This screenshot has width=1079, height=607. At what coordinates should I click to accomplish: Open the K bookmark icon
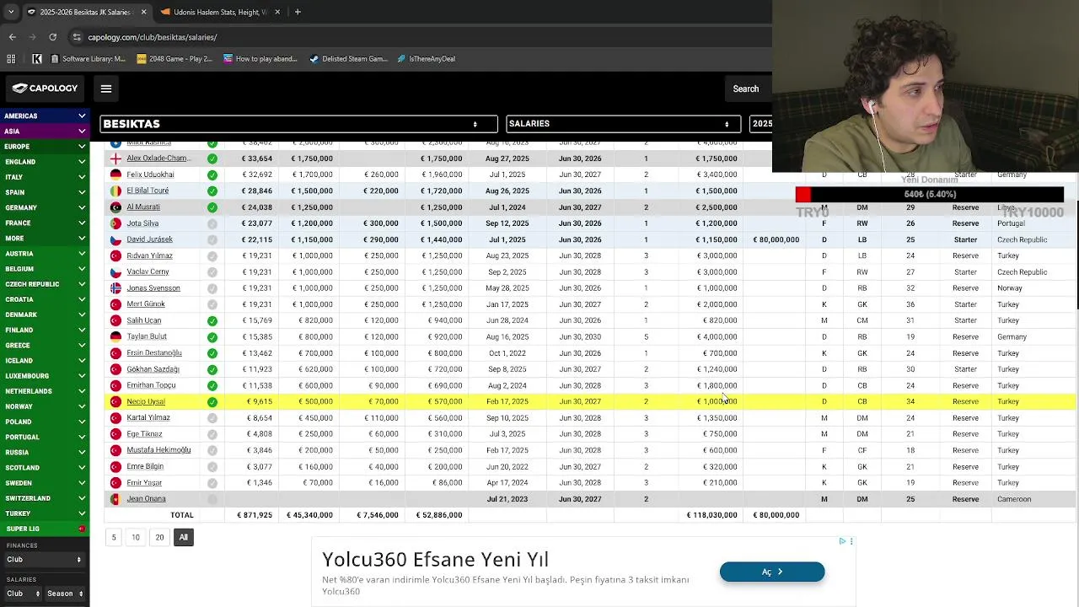click(x=37, y=59)
